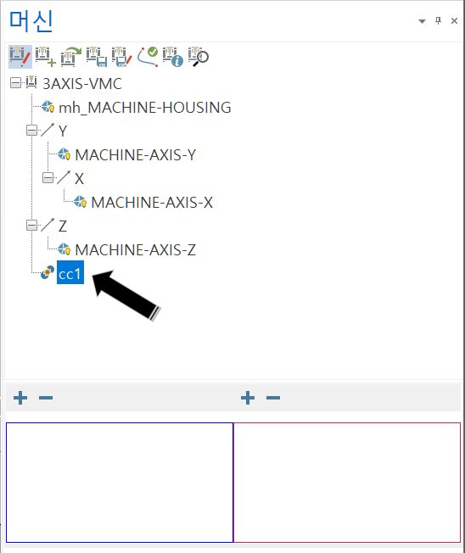
Task: Select MACHINE-AXIS-Z model item
Action: tap(136, 249)
